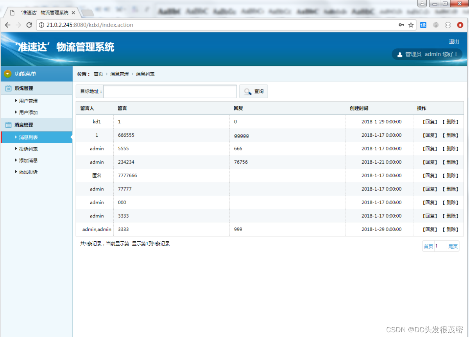Delete message 666555

(x=450, y=135)
